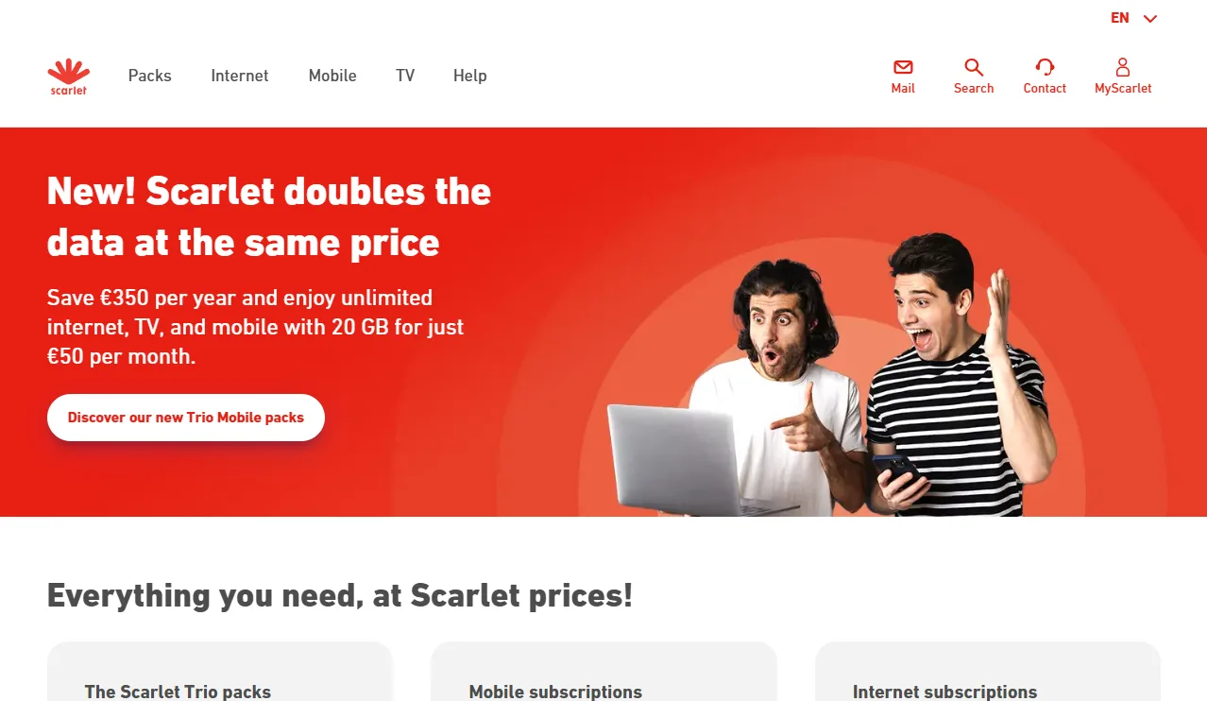
Task: Open the Contact headset icon
Action: 1045,67
